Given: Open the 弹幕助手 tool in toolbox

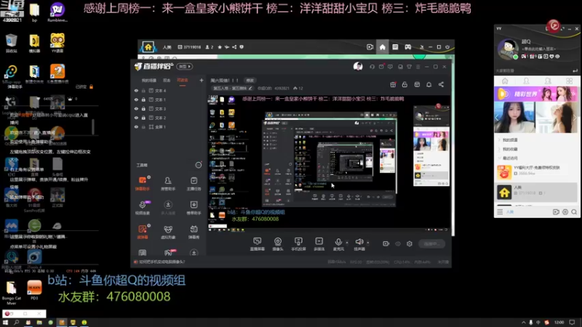Looking at the screenshot, I should pyautogui.click(x=143, y=184).
